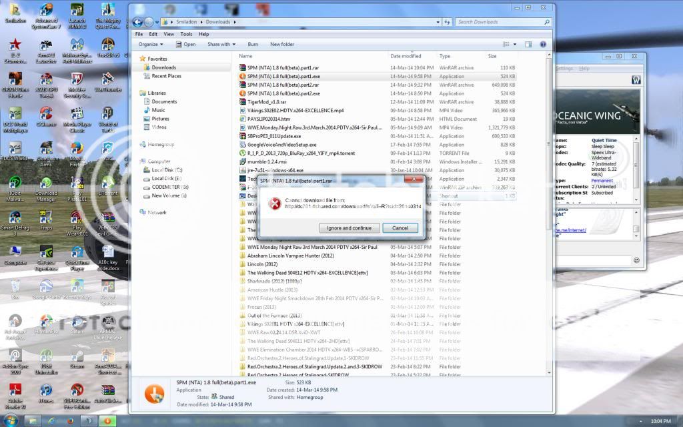
Task: Select WarThunder desktop icon
Action: click(x=108, y=82)
